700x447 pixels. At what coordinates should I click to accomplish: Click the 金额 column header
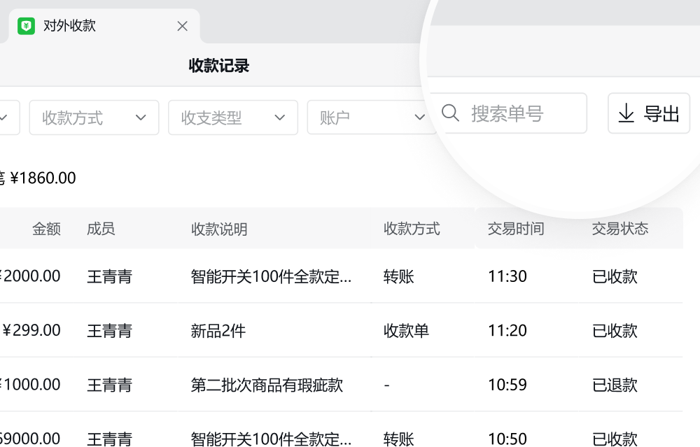(46, 229)
